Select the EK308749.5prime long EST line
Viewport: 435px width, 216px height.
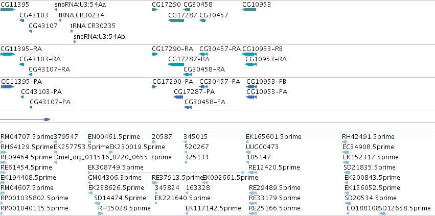(x=166, y=173)
